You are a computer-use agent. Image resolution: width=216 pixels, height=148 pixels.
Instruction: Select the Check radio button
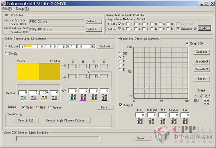(x=6, y=53)
